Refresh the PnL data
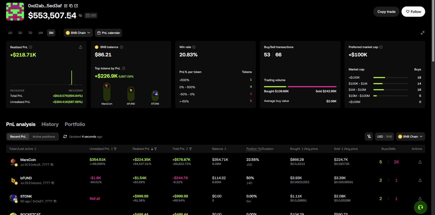This screenshot has height=215, width=435. coord(65,137)
